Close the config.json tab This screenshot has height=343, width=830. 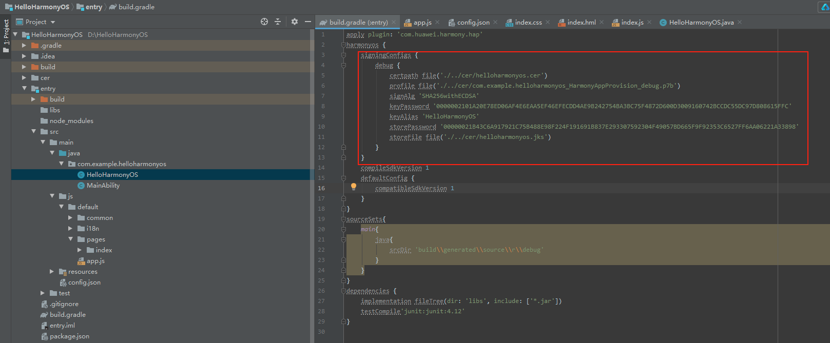[x=495, y=22]
